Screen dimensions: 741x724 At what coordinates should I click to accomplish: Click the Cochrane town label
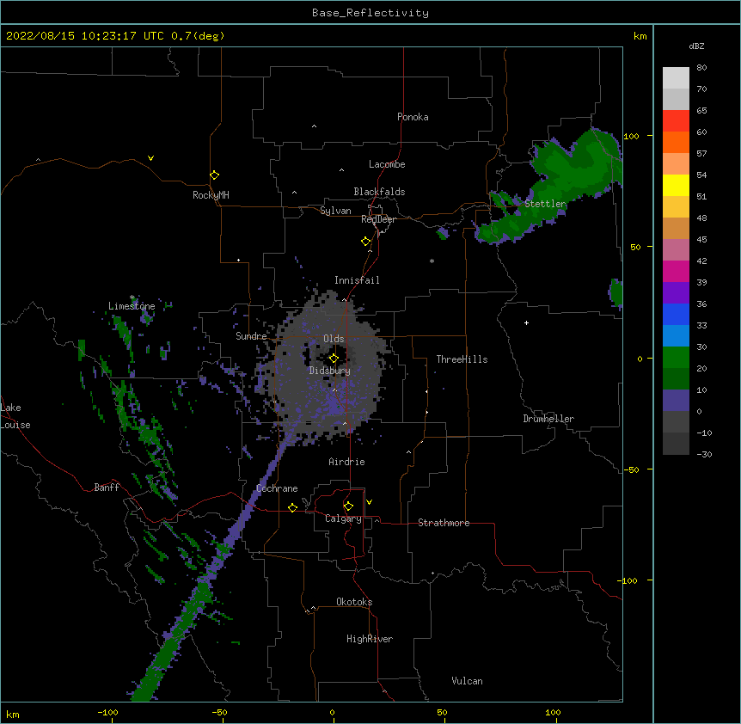tap(277, 488)
